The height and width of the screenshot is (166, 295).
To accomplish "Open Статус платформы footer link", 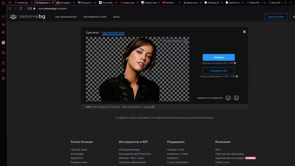I will pos(178,162).
